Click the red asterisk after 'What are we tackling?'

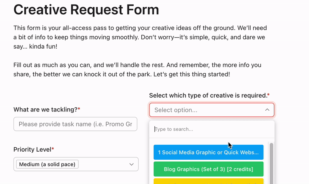pos(79,109)
